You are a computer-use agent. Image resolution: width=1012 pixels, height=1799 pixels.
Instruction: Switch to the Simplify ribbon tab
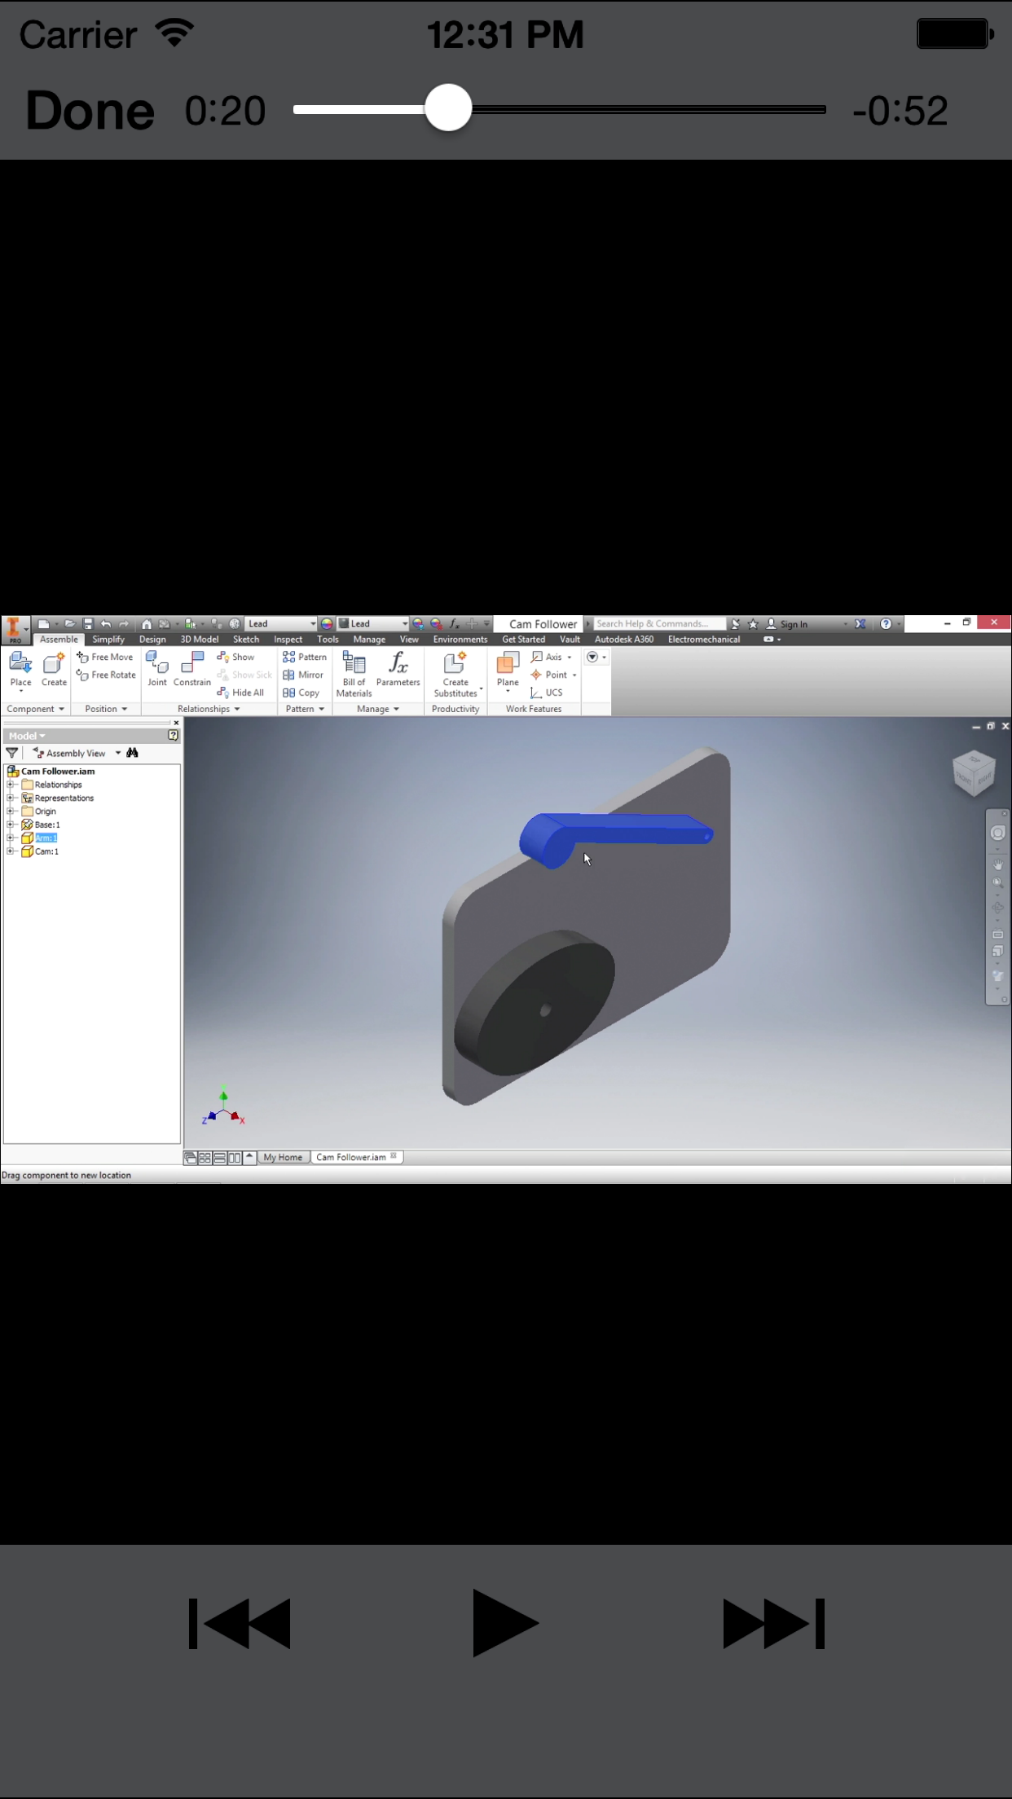pos(108,640)
